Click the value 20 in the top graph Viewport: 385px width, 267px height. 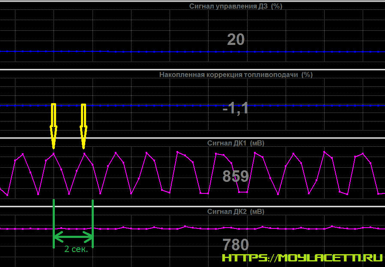[x=236, y=40]
